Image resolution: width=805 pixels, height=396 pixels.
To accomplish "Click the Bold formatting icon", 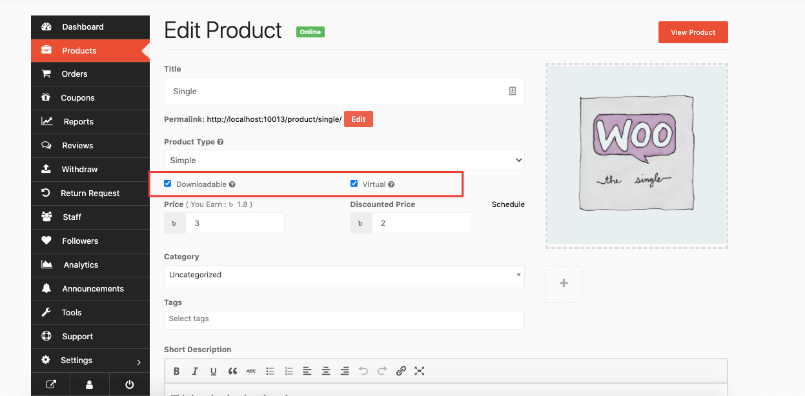I will [176, 371].
